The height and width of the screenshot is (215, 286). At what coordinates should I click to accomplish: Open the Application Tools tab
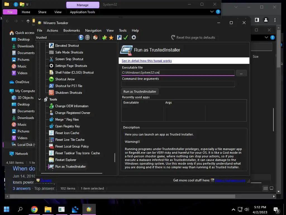click(x=82, y=12)
